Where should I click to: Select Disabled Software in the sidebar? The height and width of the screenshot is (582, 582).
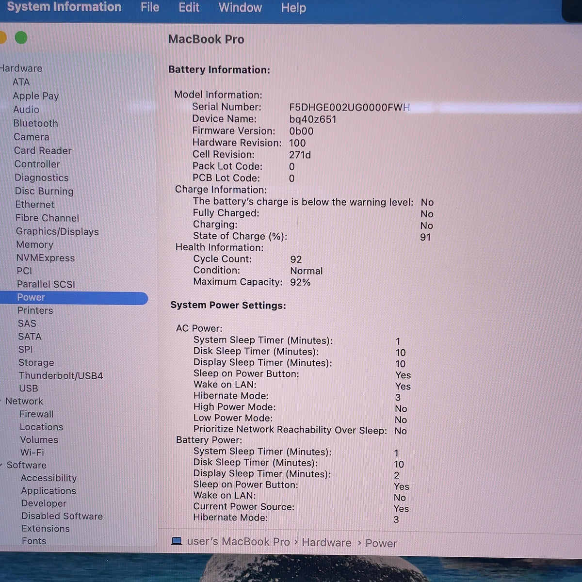pyautogui.click(x=62, y=516)
